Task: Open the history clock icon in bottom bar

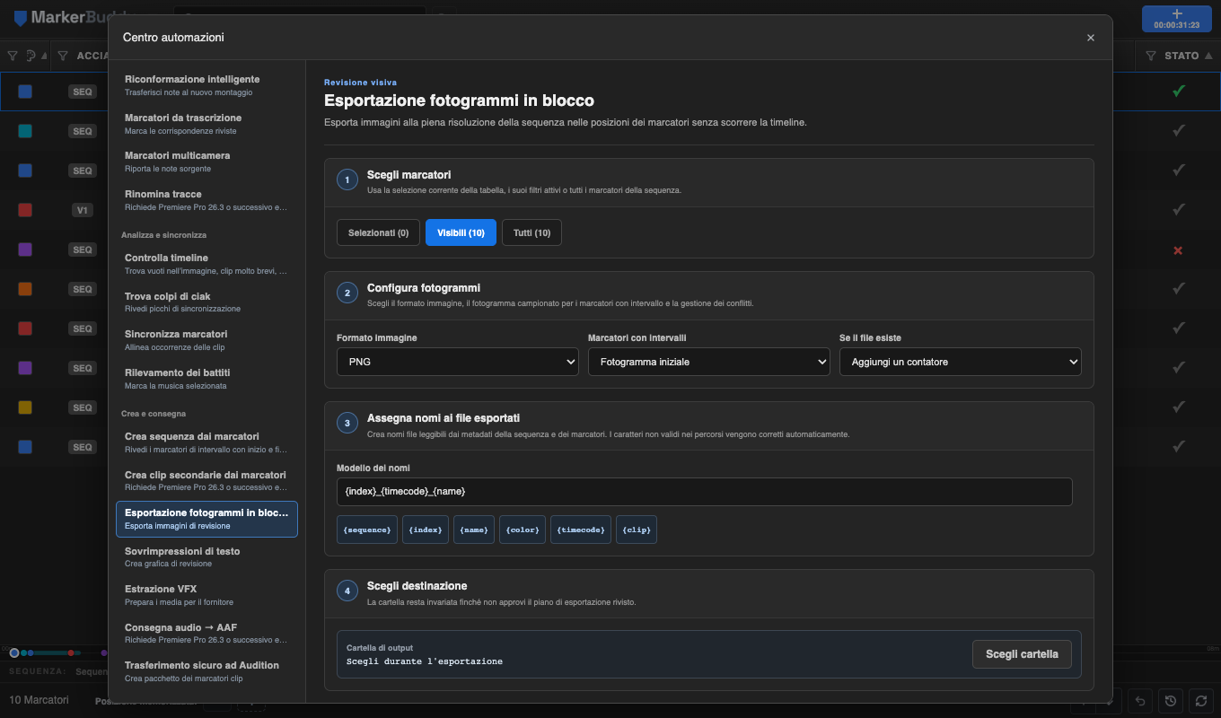Action: click(x=1171, y=701)
